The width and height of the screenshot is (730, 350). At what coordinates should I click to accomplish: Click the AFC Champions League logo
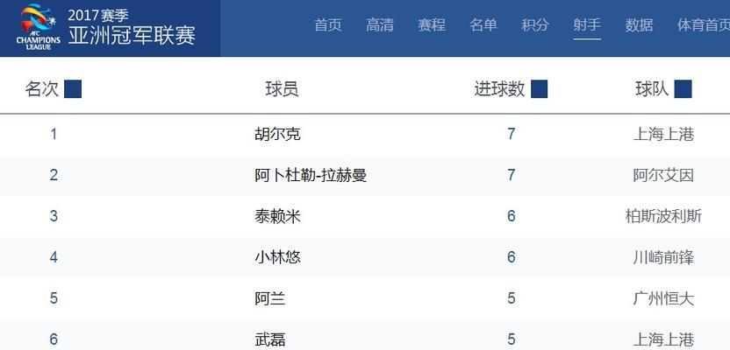pos(39,26)
